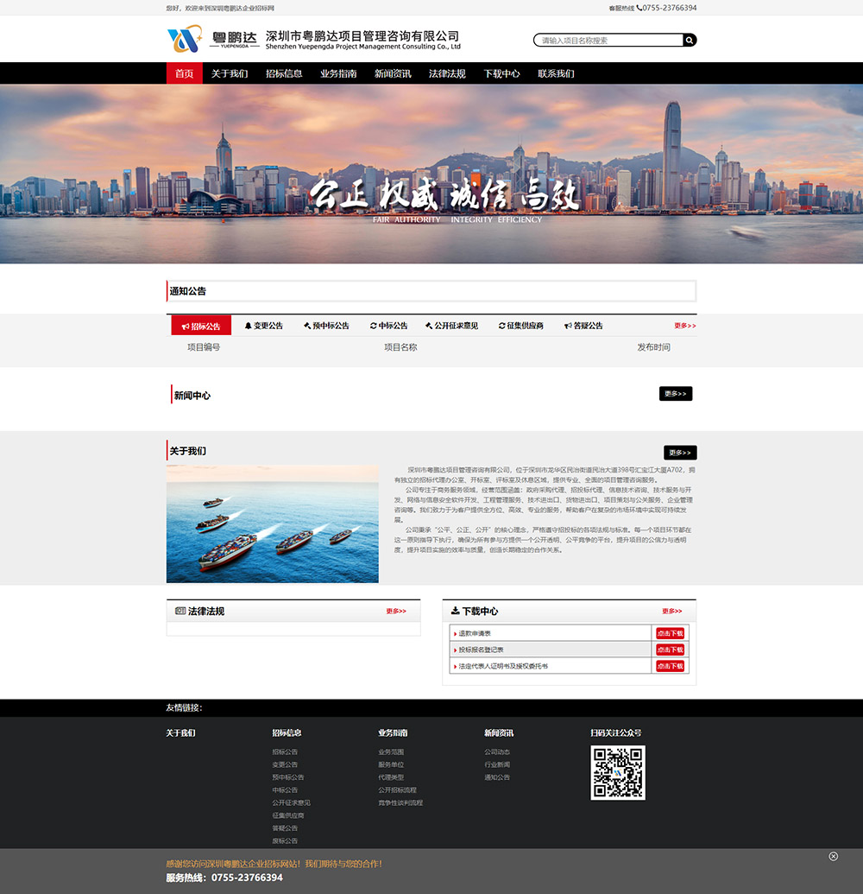Click the project name search field
This screenshot has width=863, height=894.
tap(608, 40)
